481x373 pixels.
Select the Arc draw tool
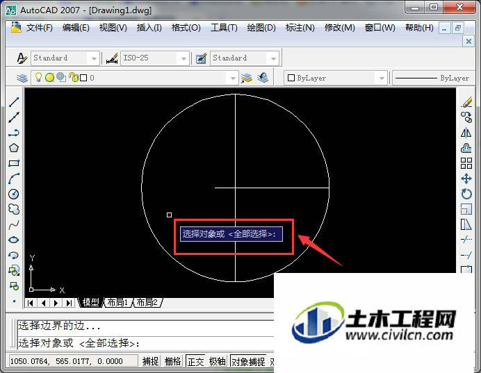pyautogui.click(x=14, y=179)
